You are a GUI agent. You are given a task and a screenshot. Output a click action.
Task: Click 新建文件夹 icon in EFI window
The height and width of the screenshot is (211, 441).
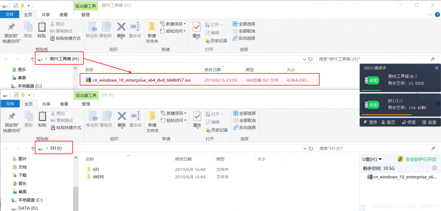(x=153, y=116)
